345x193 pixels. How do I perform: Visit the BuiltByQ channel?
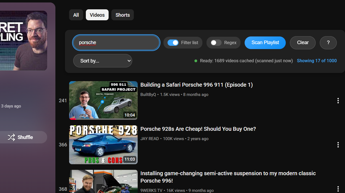tap(148, 95)
